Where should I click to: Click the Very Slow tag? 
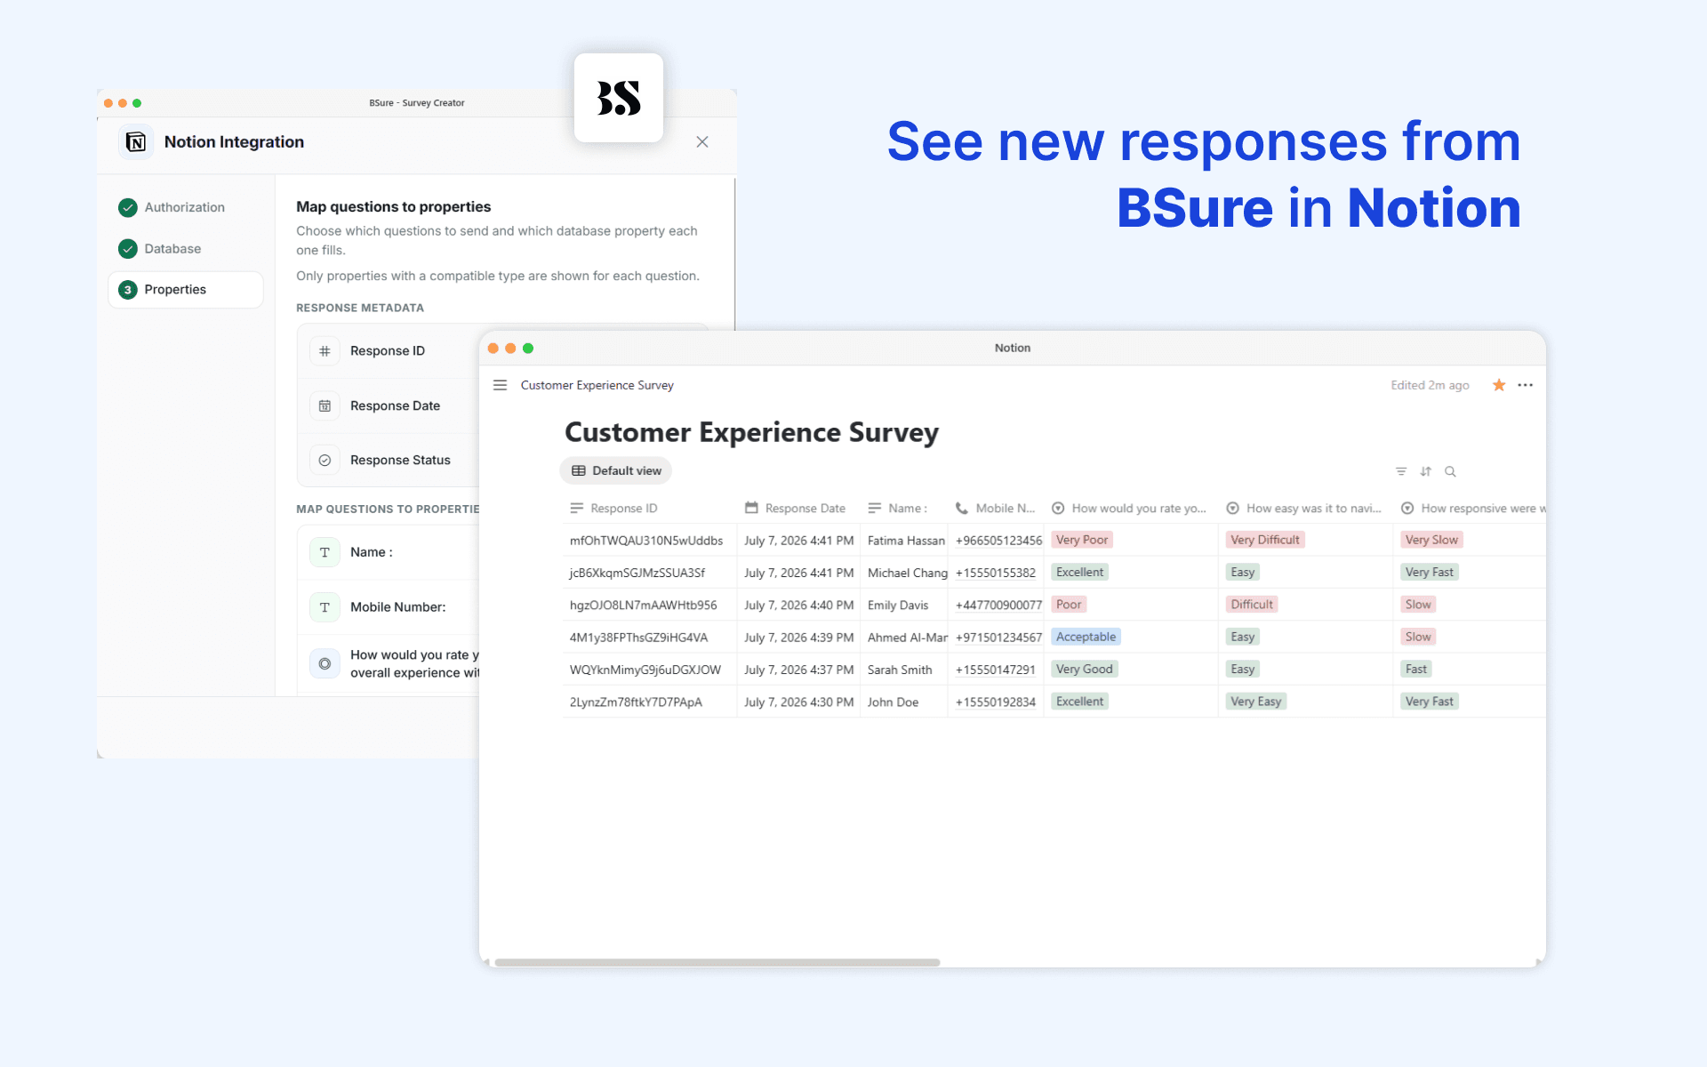[1431, 540]
